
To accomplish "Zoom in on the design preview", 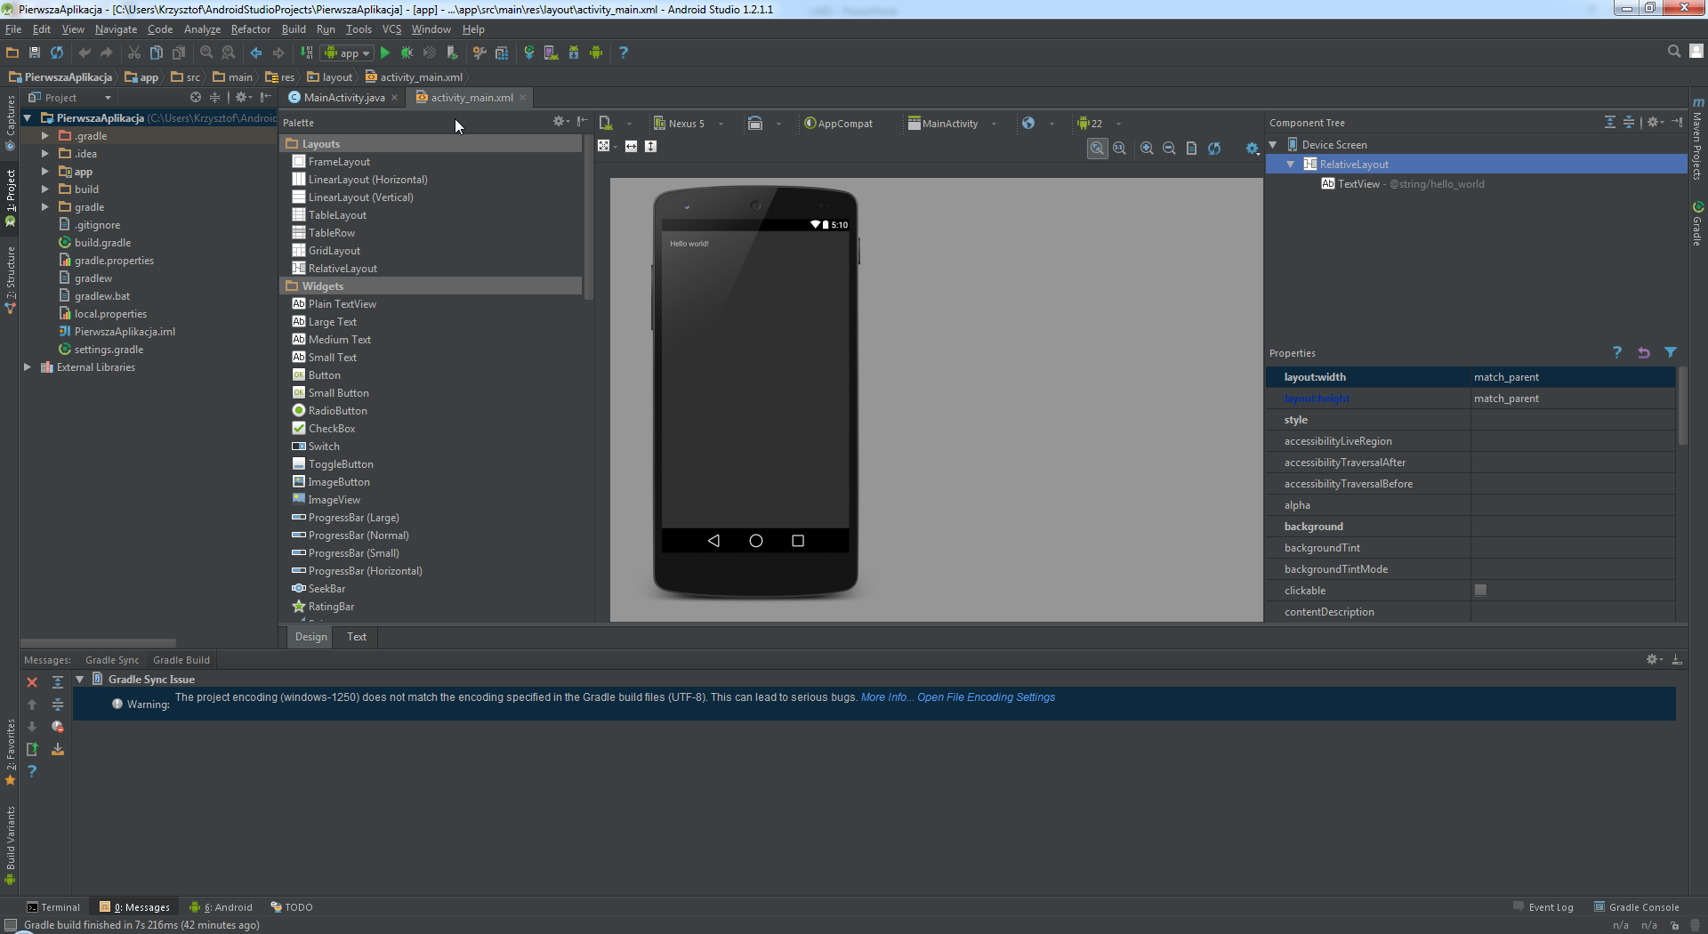I will (x=1147, y=149).
